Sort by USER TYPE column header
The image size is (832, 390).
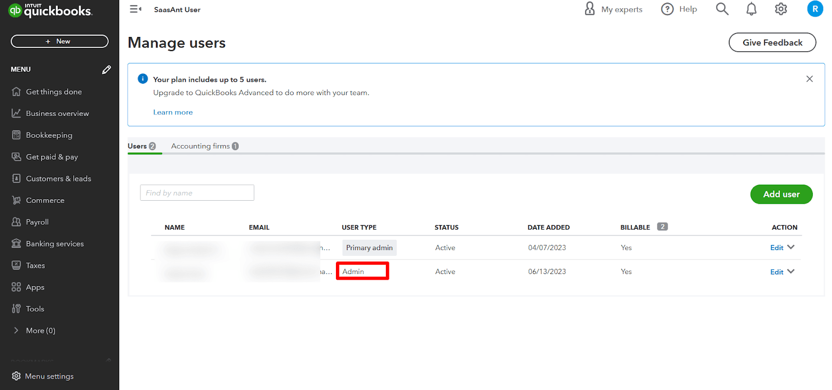tap(359, 227)
